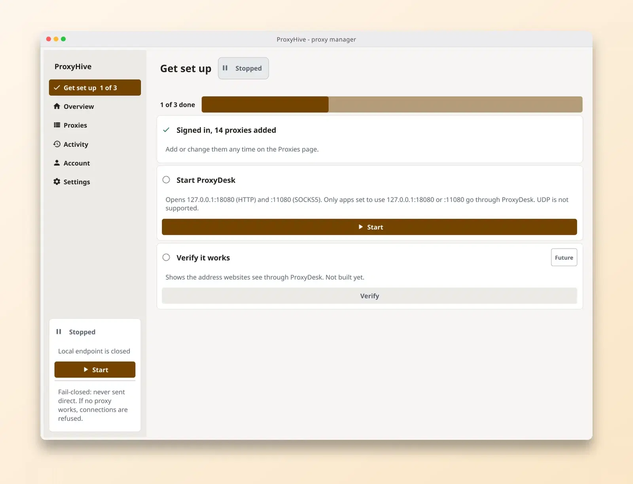Screen dimensions: 633x484
Task: Select the Start ProxyDesk step radio circle
Action: [166, 180]
